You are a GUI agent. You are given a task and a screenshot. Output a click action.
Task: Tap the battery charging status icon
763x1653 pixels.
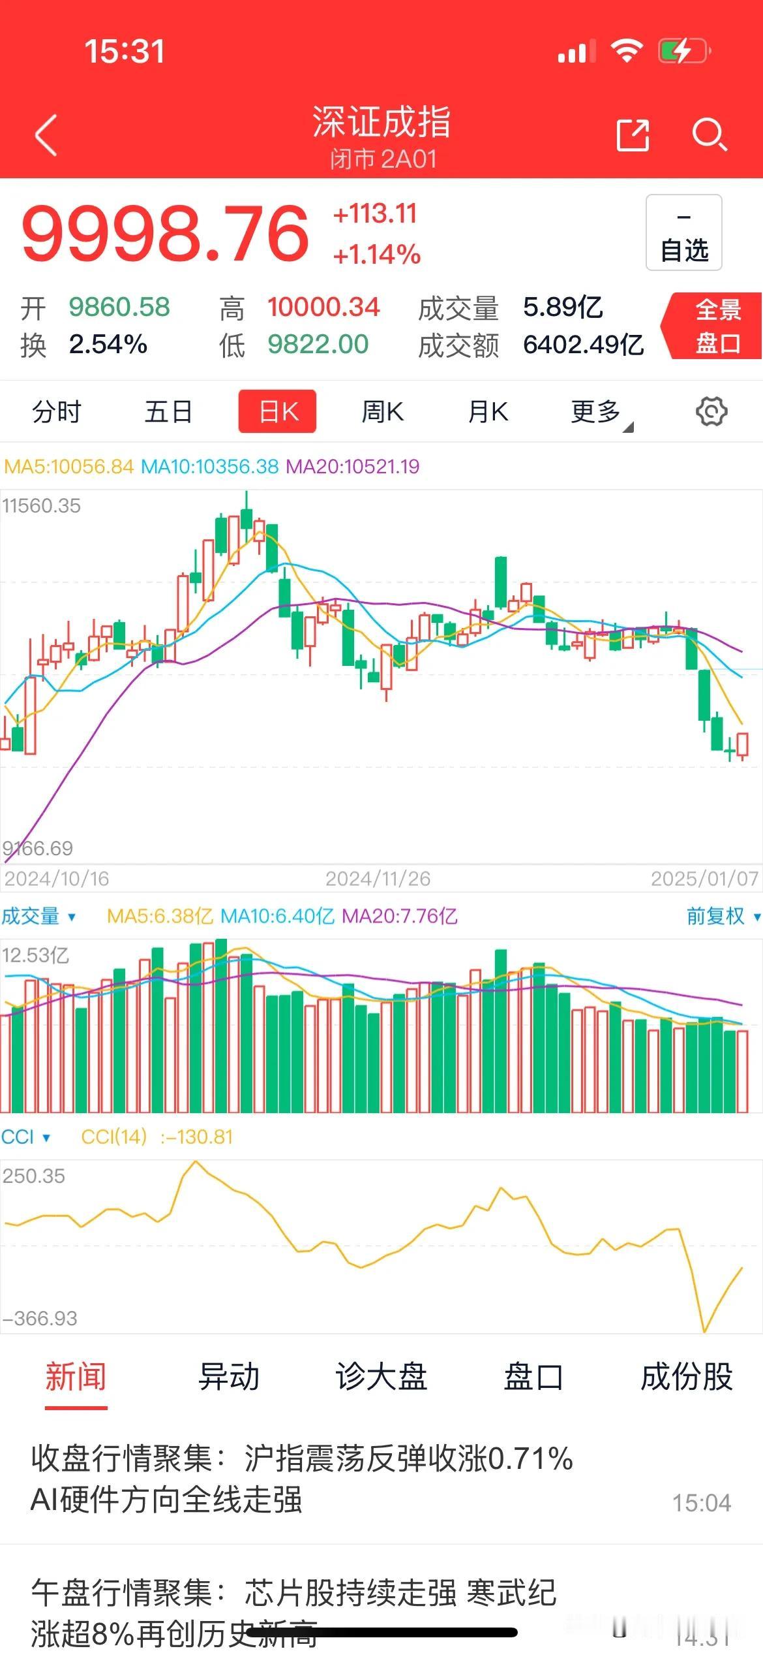[684, 51]
